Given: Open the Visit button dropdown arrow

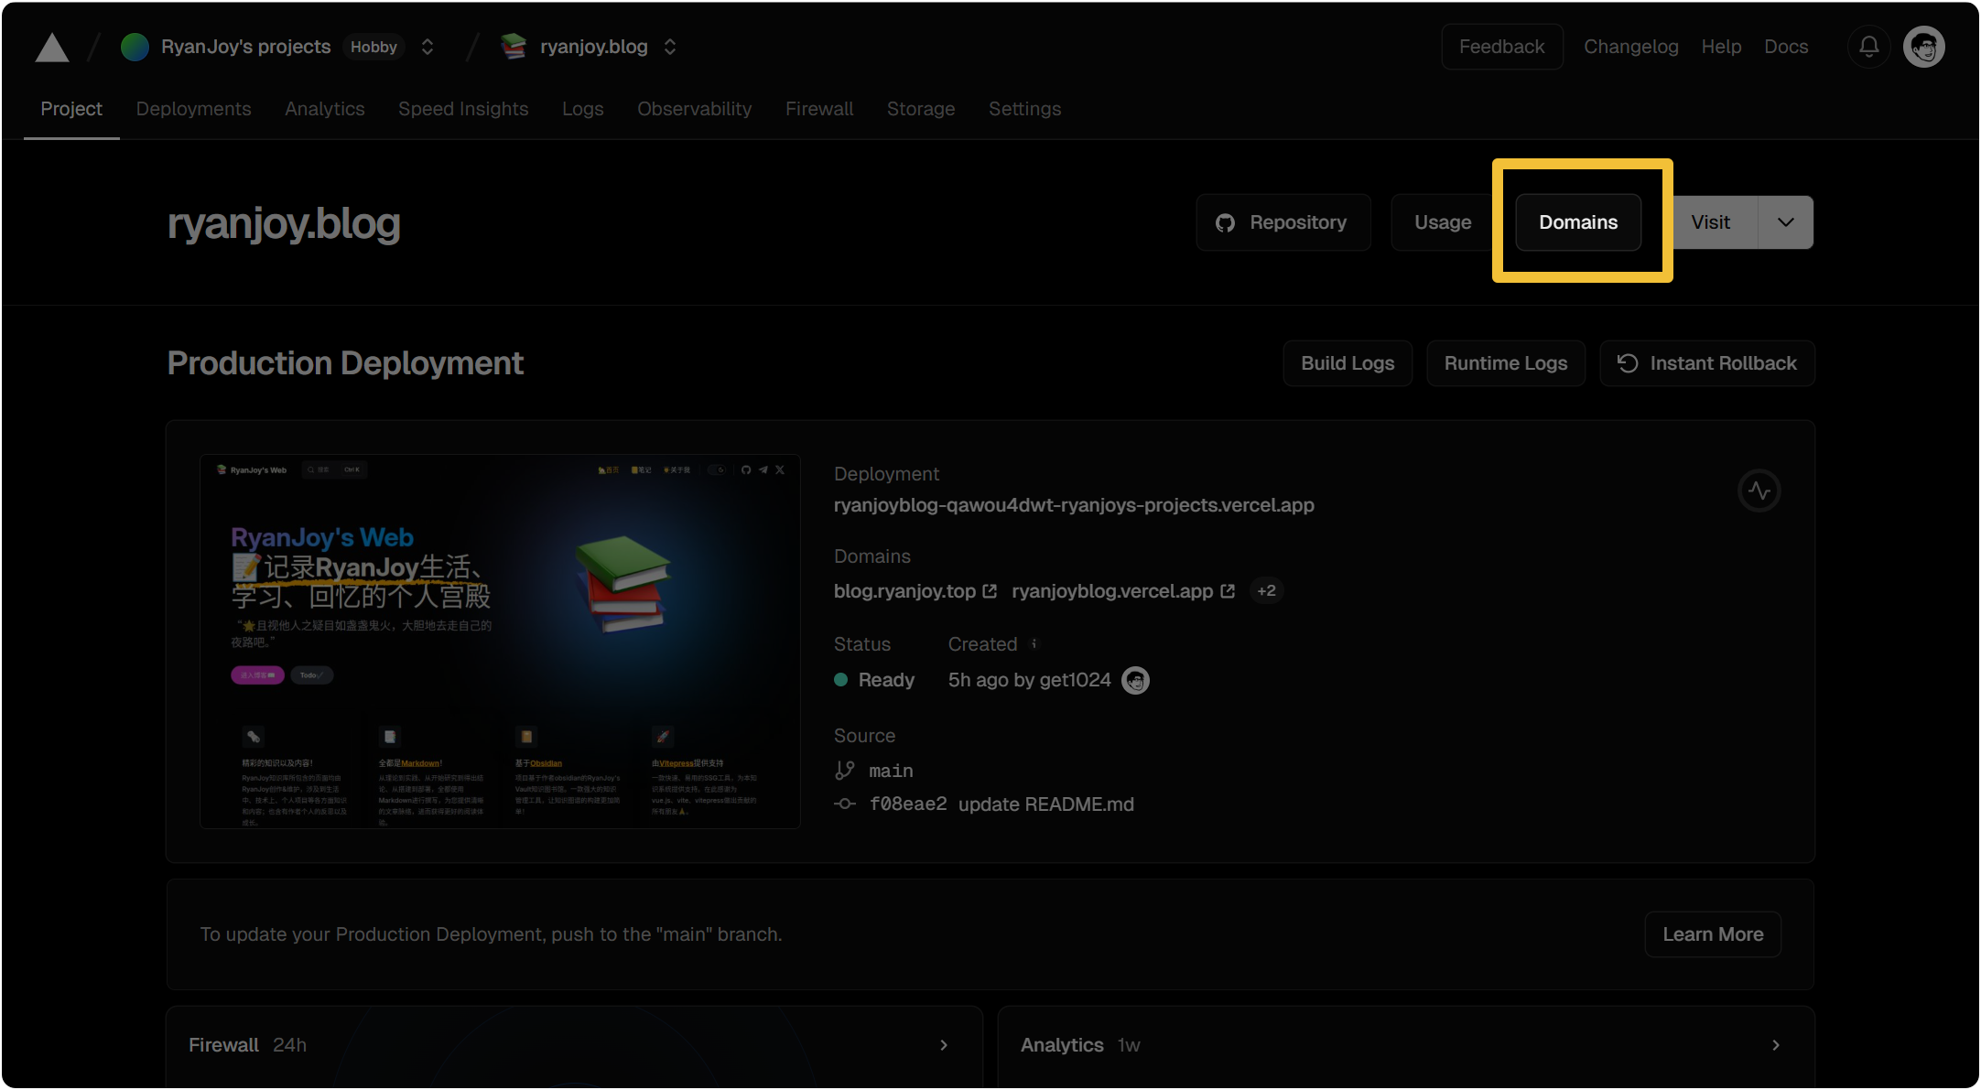Looking at the screenshot, I should [1785, 222].
